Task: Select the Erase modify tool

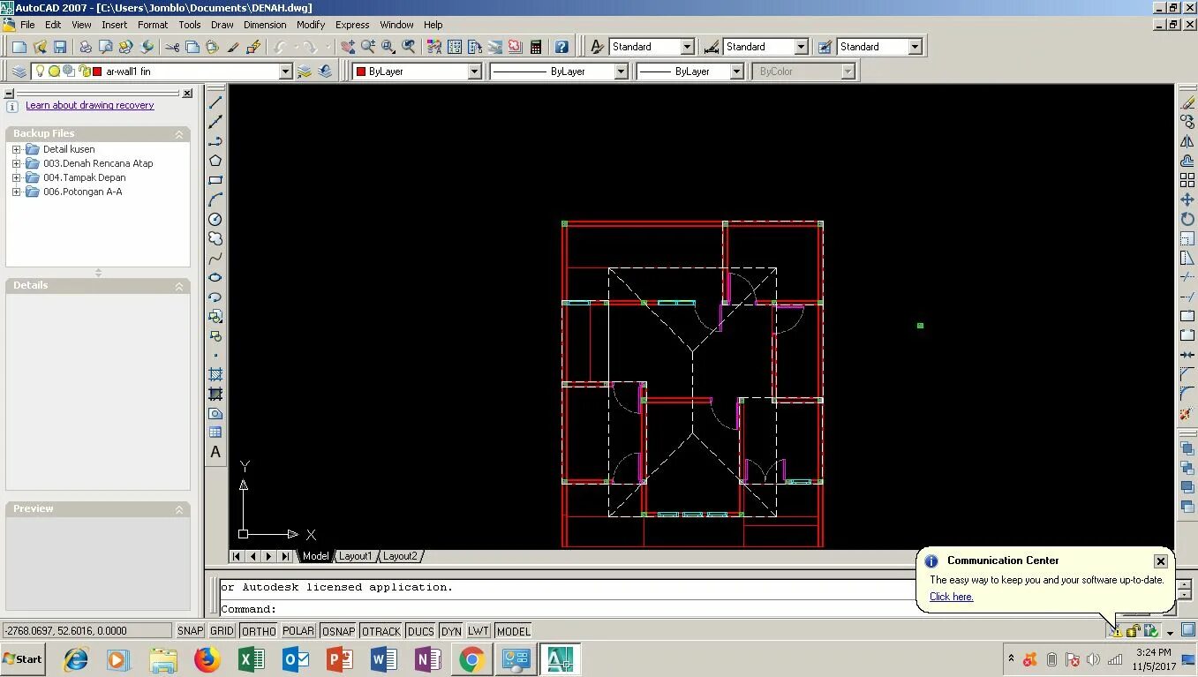Action: (x=1187, y=102)
